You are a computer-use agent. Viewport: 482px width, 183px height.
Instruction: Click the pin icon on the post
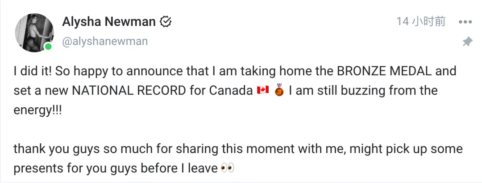467,42
